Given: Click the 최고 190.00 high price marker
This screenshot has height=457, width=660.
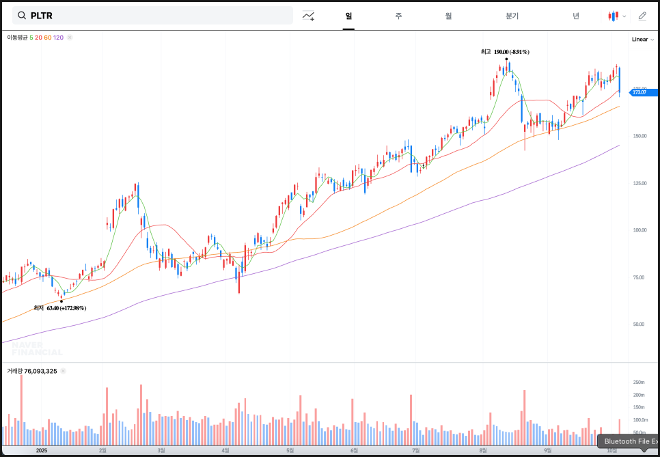Looking at the screenshot, I should [x=505, y=52].
